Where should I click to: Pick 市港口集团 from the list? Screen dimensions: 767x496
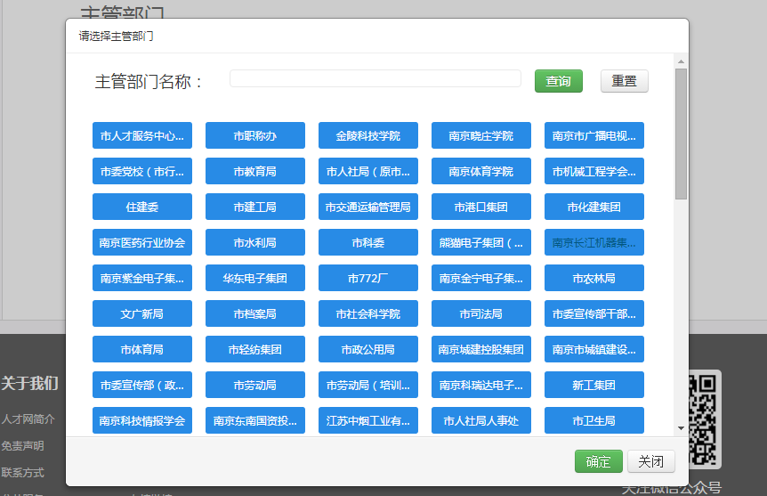(480, 207)
